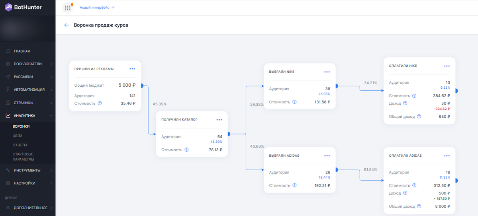The height and width of the screenshot is (216, 478).
Task: Open three-dot menu on «Оплатили Adidas» card
Action: pyautogui.click(x=447, y=156)
